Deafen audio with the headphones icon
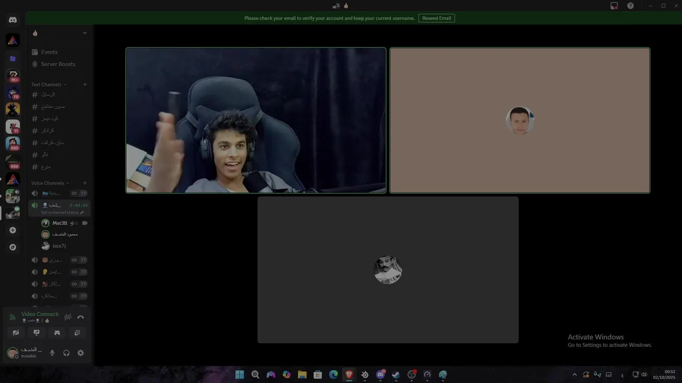 click(x=67, y=353)
